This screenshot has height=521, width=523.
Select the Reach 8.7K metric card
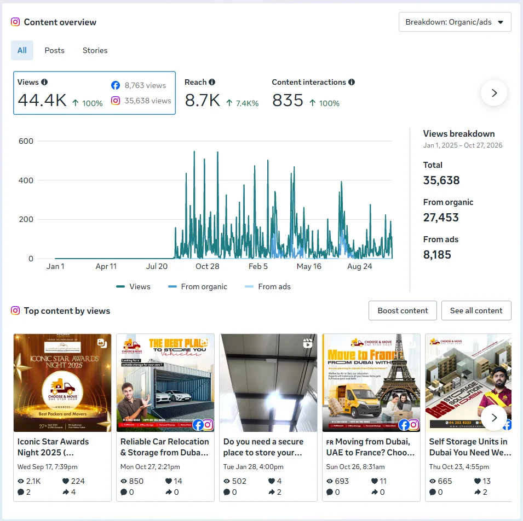click(x=221, y=93)
